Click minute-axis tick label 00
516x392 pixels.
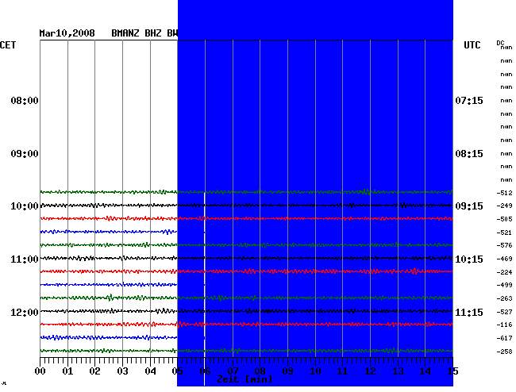tap(40, 371)
